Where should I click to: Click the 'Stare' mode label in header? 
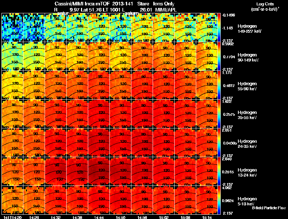[143, 4]
